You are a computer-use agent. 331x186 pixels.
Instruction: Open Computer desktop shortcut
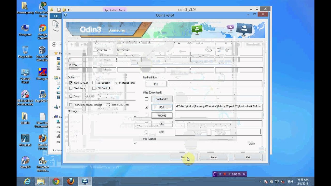[x=25, y=30]
